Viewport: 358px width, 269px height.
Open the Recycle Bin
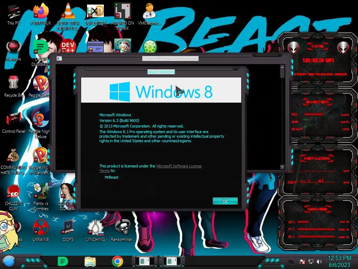[x=14, y=87]
